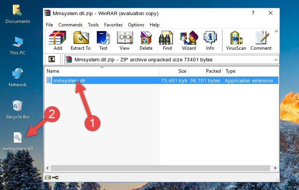
Task: Go up one folder level
Action: [52, 59]
